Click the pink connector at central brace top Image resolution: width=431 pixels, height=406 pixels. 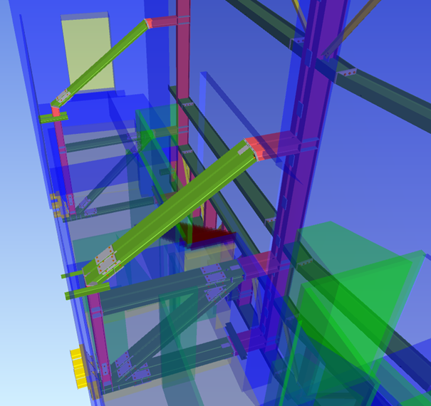pos(264,148)
